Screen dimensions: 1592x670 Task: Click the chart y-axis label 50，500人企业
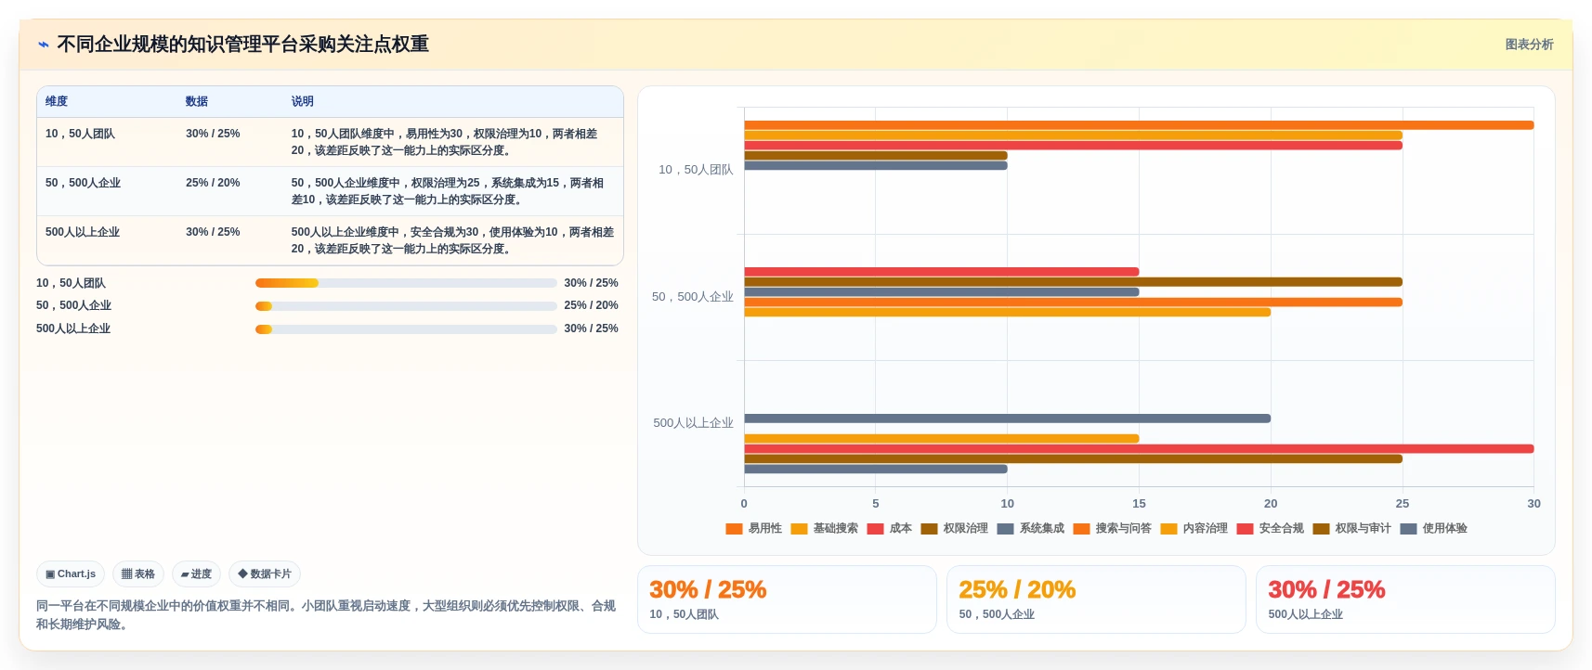tap(693, 297)
